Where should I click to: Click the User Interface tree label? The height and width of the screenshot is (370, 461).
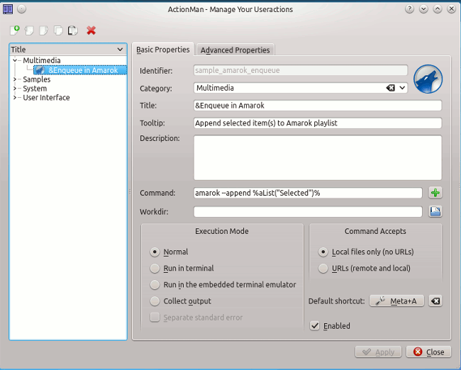(46, 98)
